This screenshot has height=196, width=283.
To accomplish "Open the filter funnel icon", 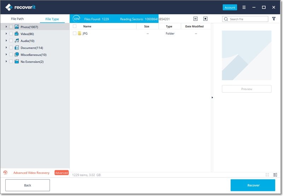I will point(274,19).
